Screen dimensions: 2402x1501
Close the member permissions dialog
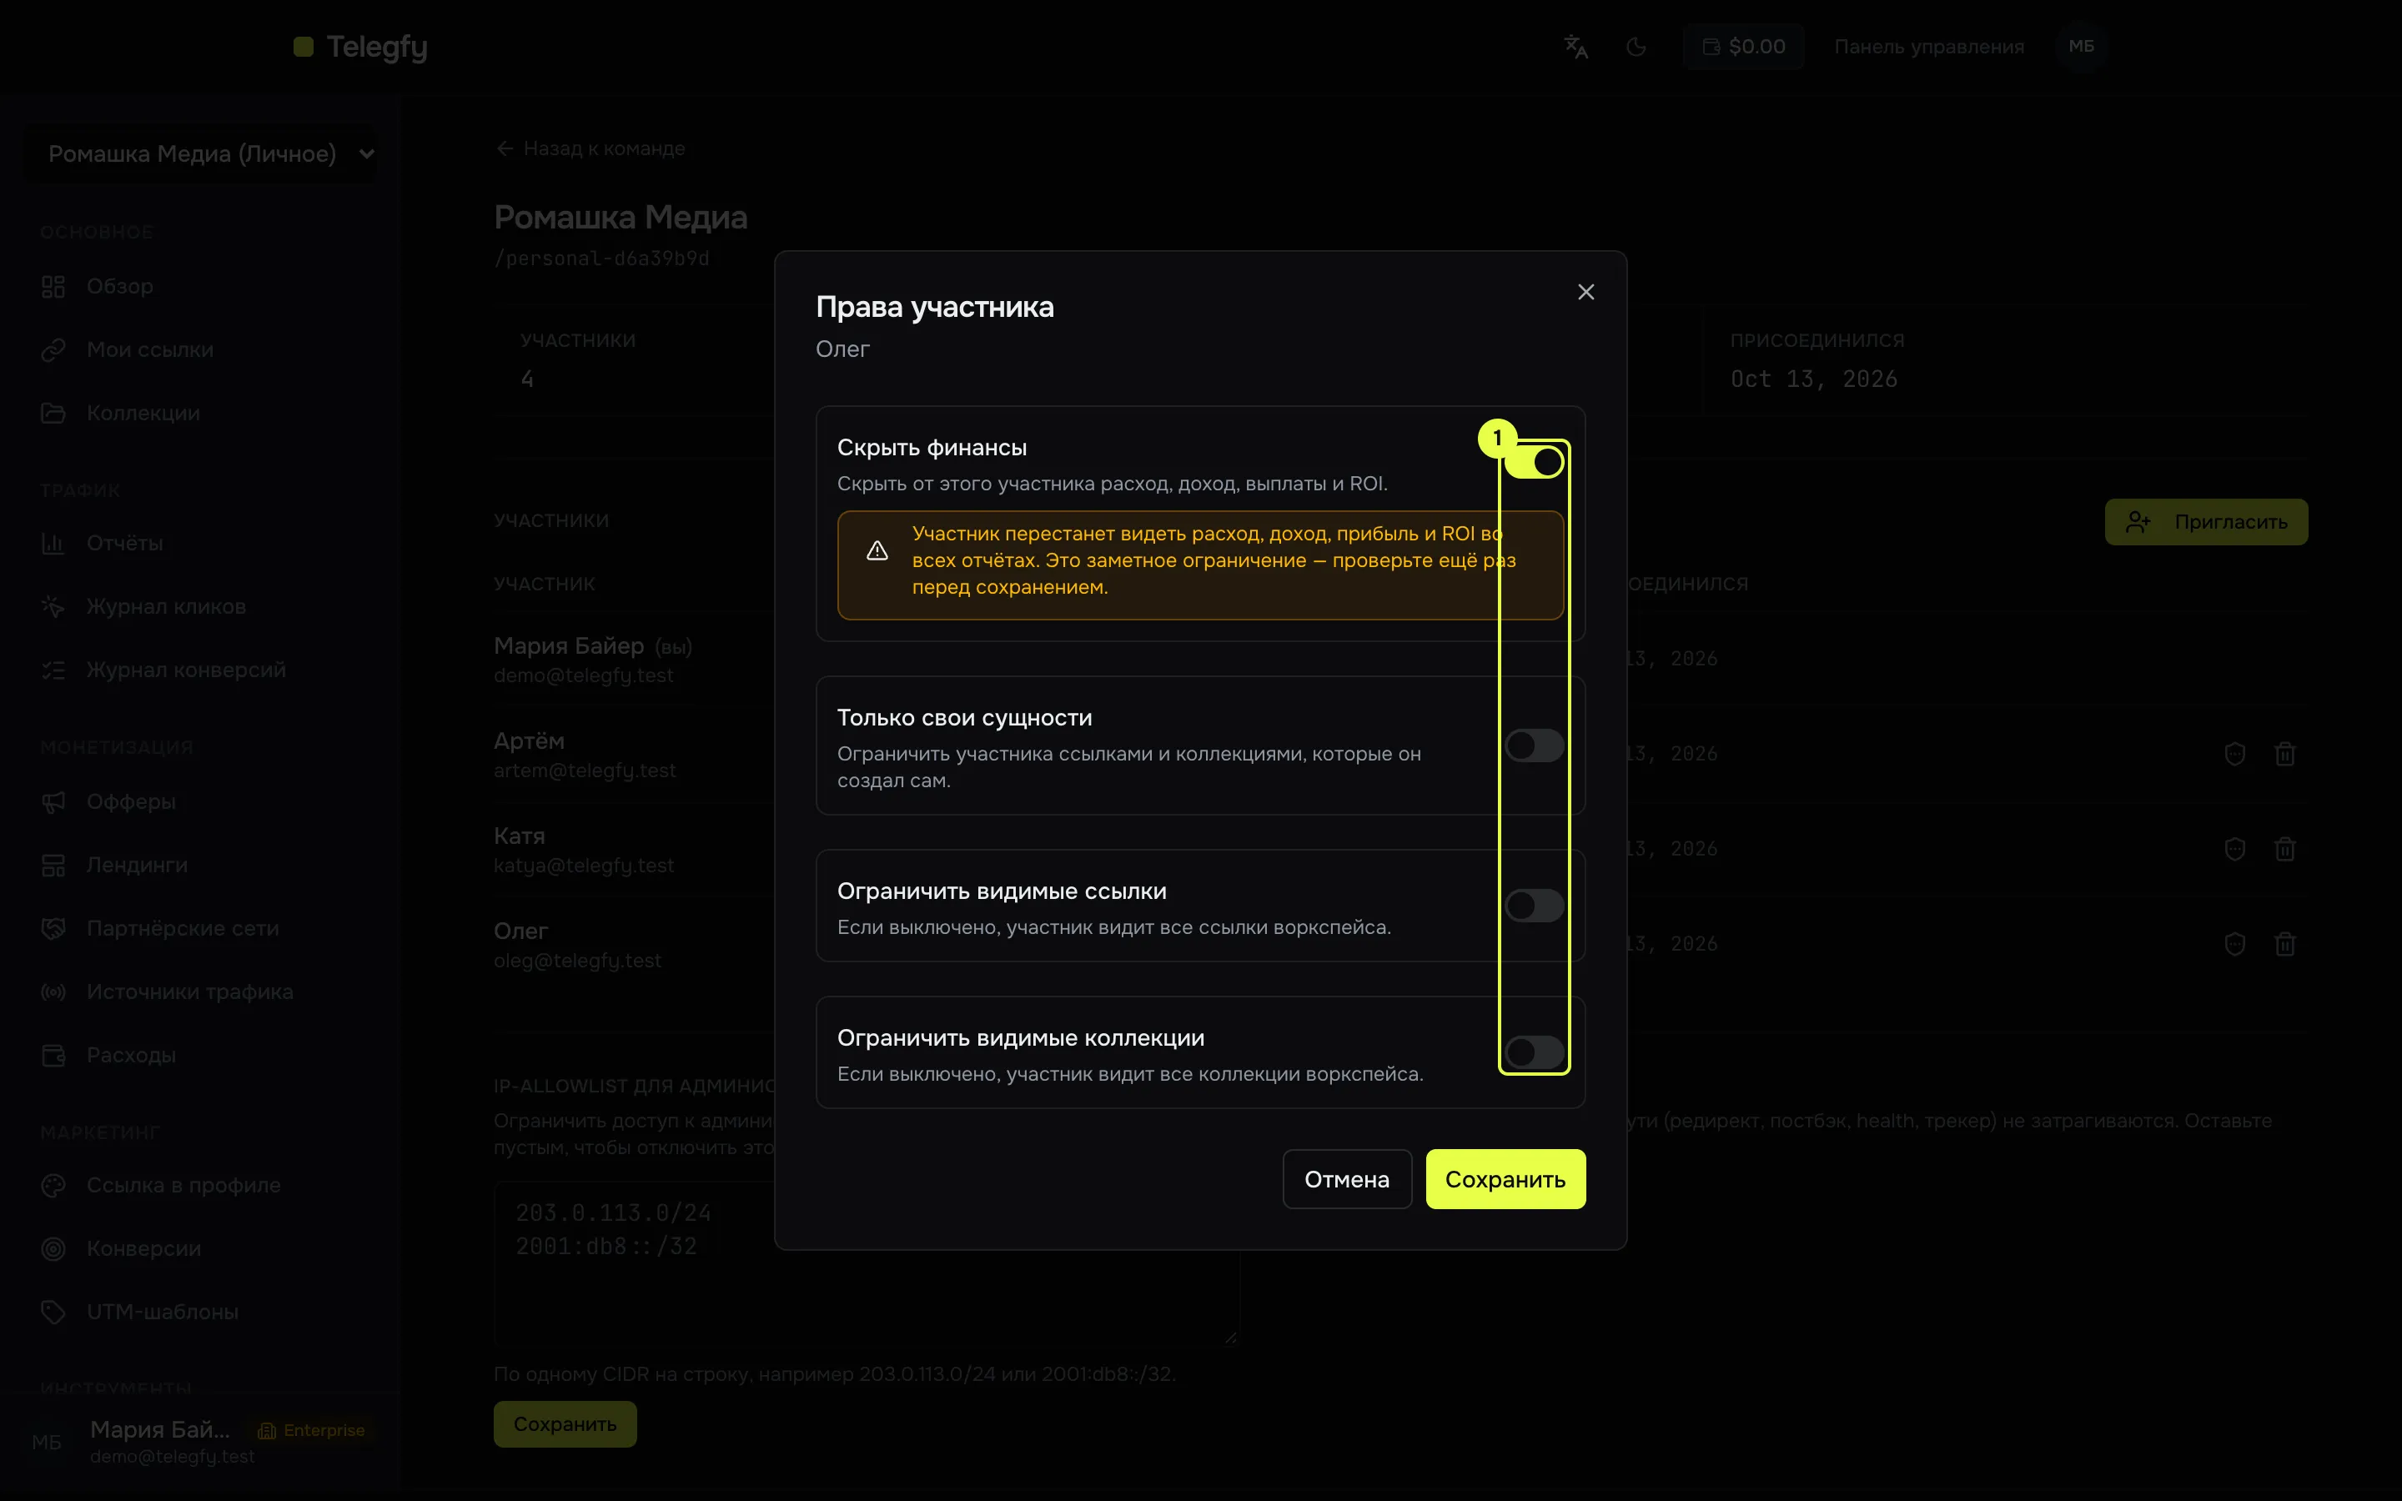pyautogui.click(x=1585, y=292)
